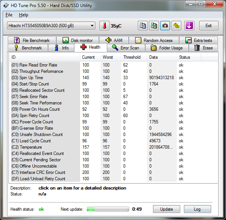Click the data value 3656
Screen dimensions: 226x220
click(x=154, y=109)
